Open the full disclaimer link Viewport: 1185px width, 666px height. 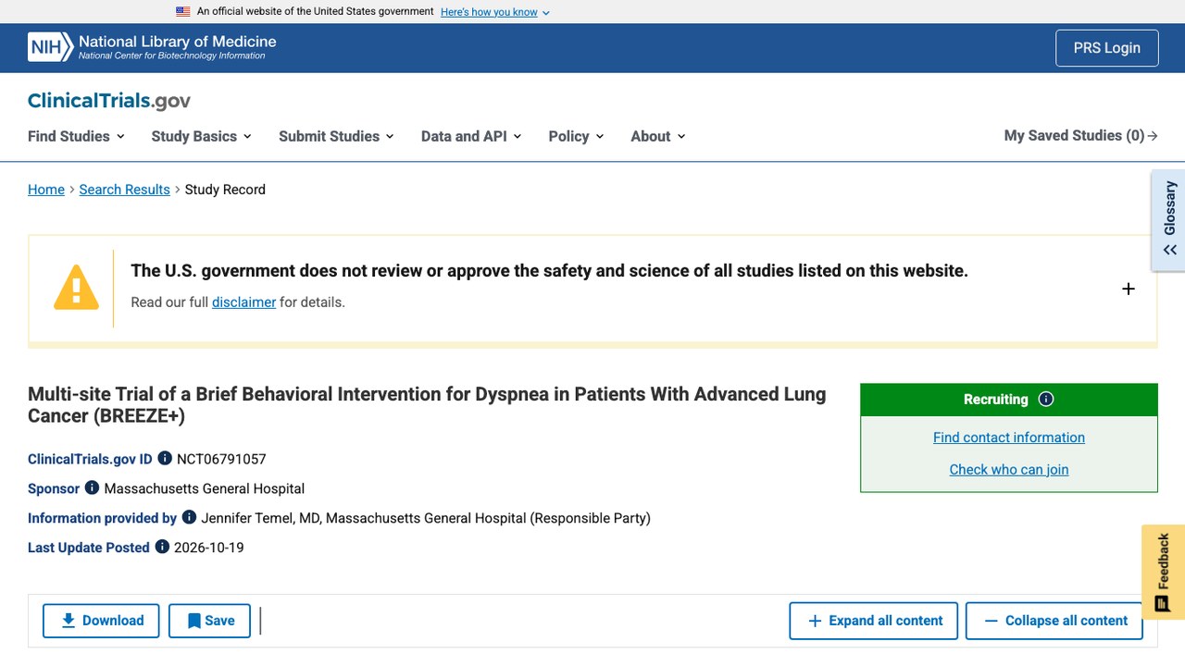(243, 302)
